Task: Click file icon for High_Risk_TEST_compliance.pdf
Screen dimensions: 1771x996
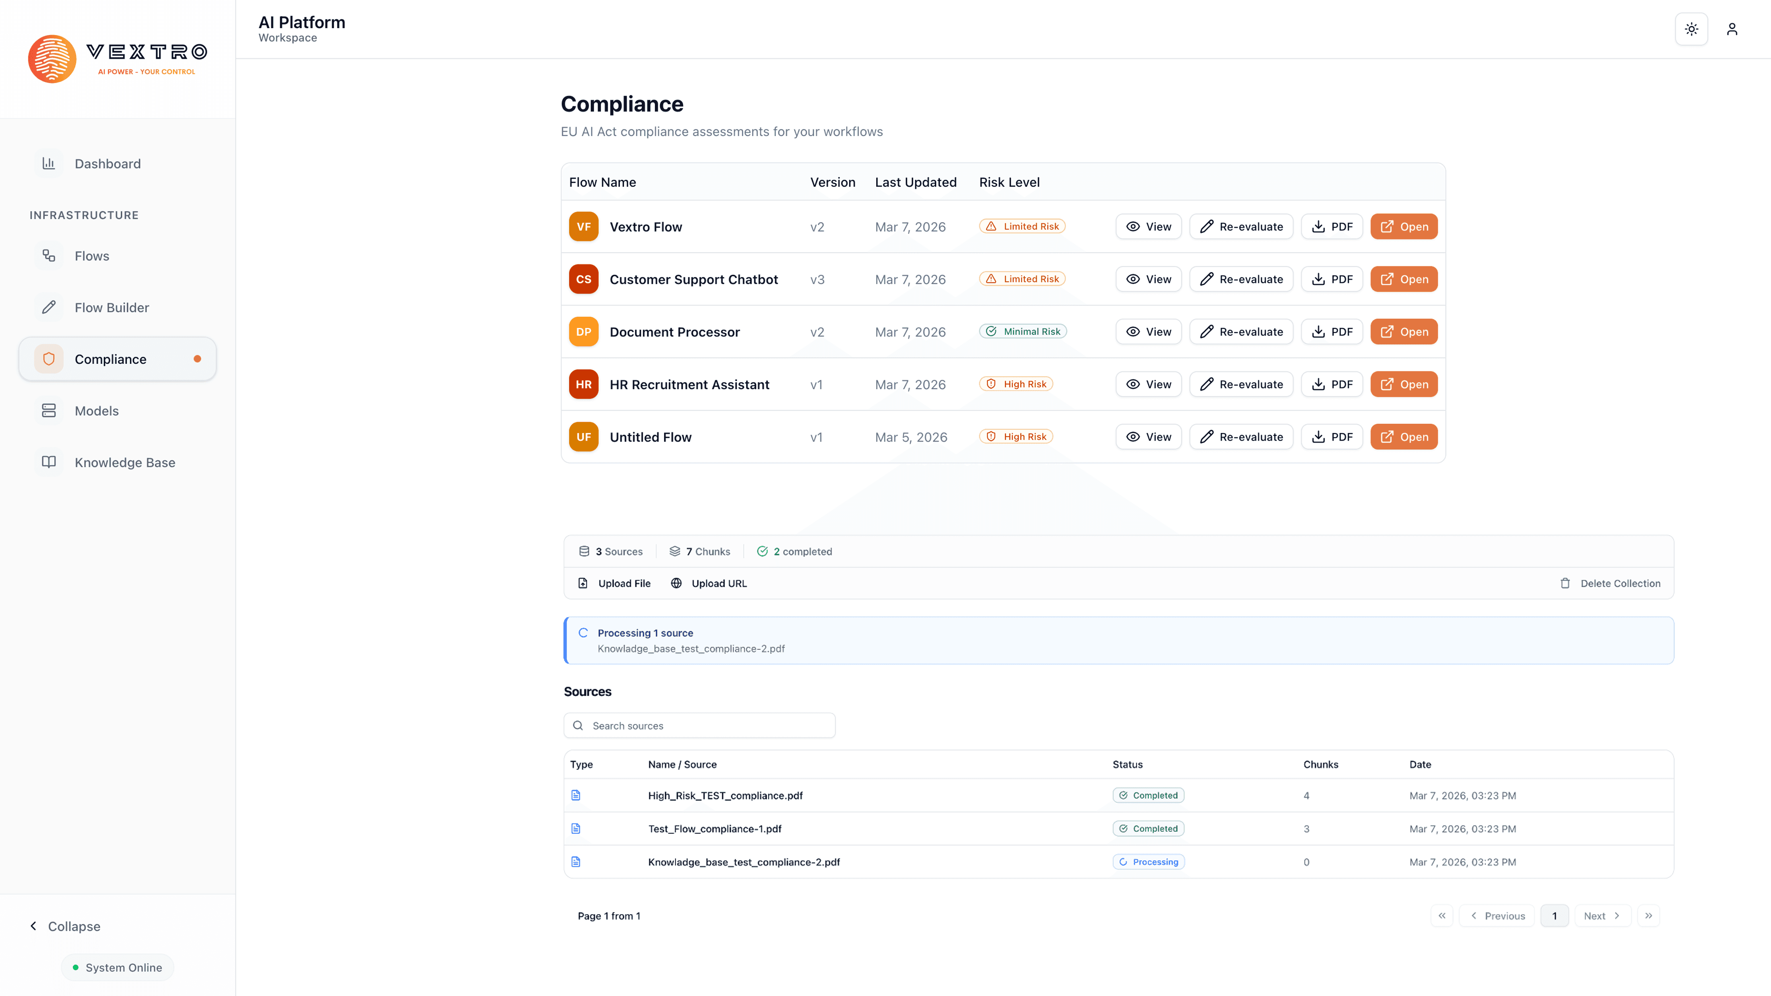Action: coord(576,795)
